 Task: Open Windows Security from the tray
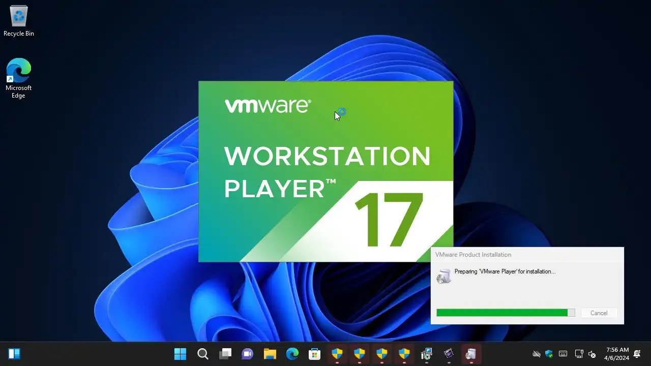click(549, 354)
